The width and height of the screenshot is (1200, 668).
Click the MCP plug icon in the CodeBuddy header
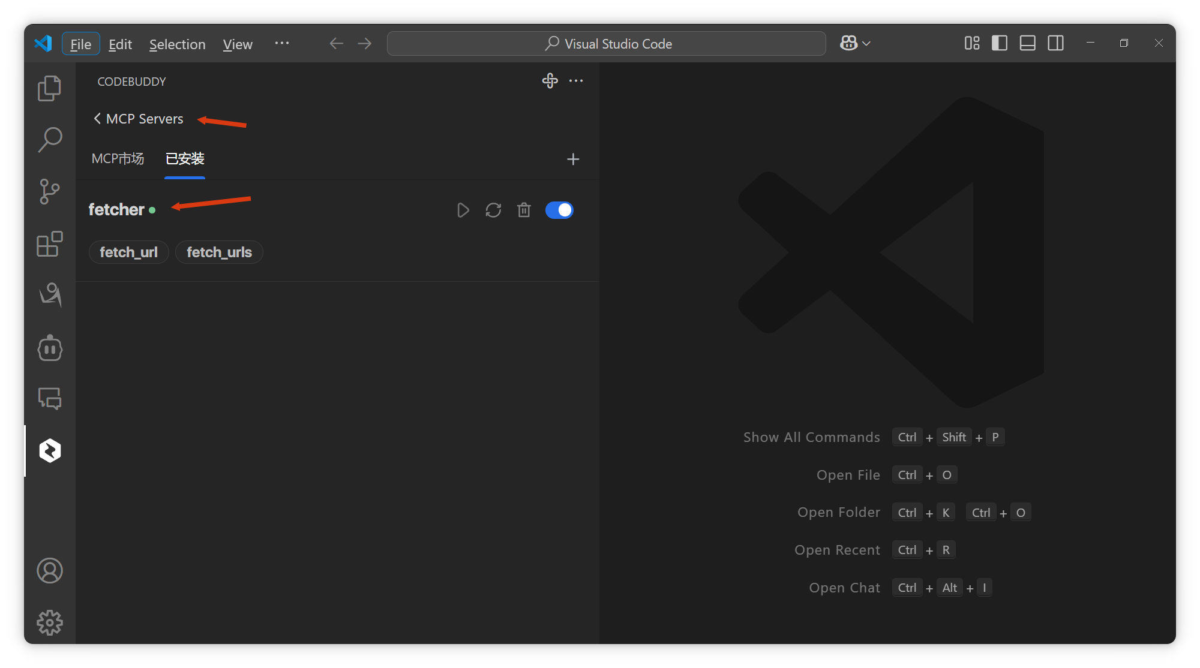pyautogui.click(x=550, y=81)
